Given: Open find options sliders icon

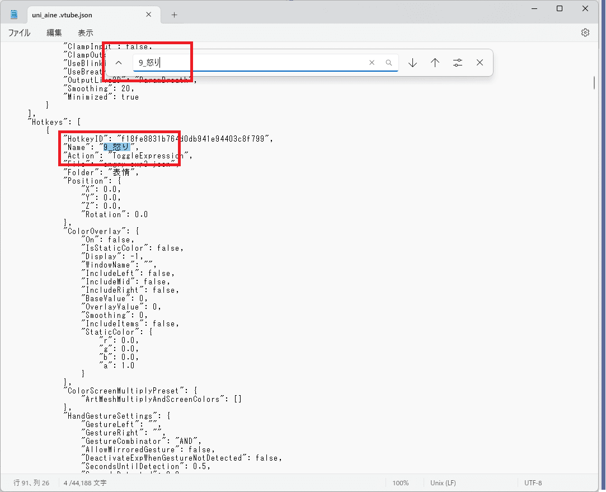Looking at the screenshot, I should click(458, 63).
